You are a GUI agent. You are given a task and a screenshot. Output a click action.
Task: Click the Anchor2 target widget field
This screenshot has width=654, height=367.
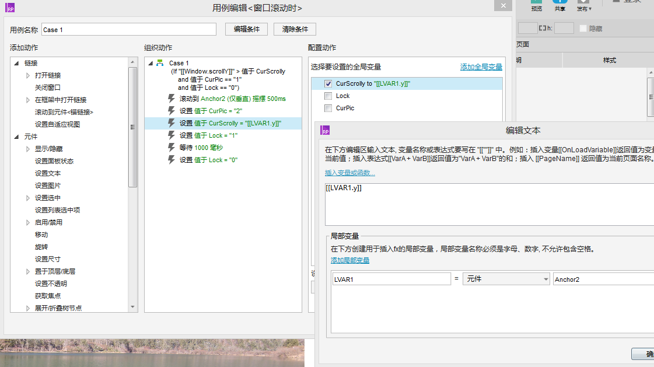point(603,279)
